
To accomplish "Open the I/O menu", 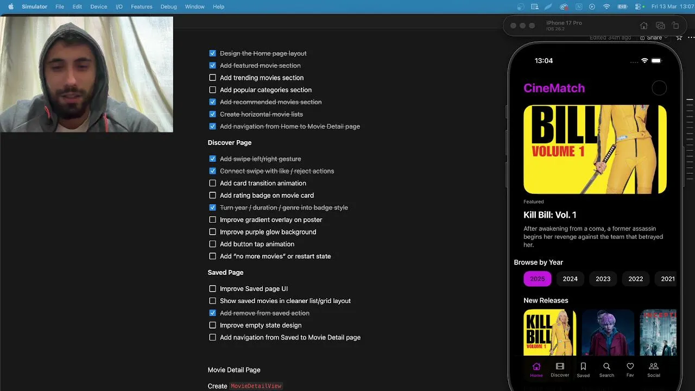I will pyautogui.click(x=119, y=7).
